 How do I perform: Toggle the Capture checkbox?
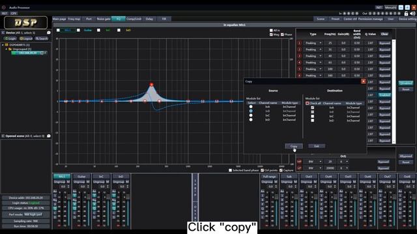281,170
